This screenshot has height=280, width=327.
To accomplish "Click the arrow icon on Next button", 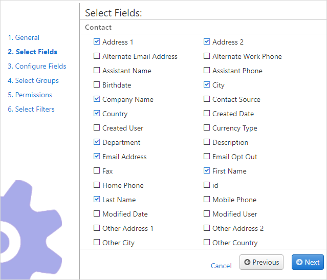I will (x=299, y=262).
